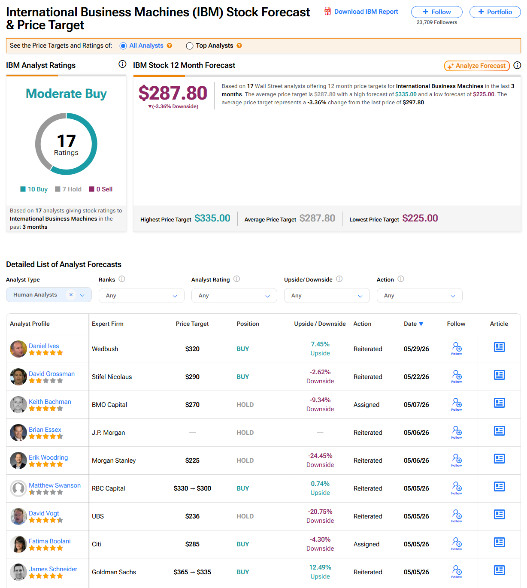527x588 pixels.
Task: Follow analyst David Vogt icon
Action: click(x=457, y=516)
